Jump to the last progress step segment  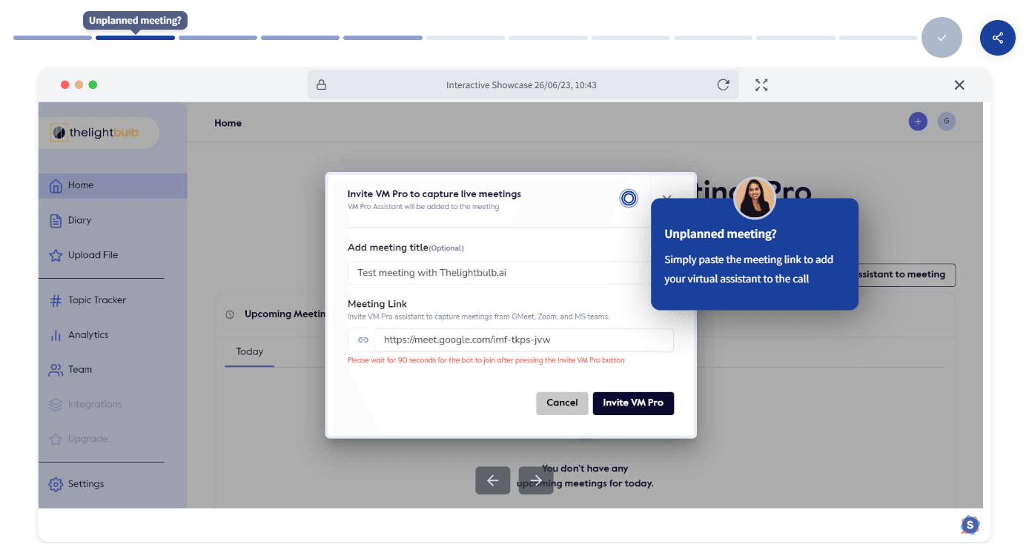point(879,38)
